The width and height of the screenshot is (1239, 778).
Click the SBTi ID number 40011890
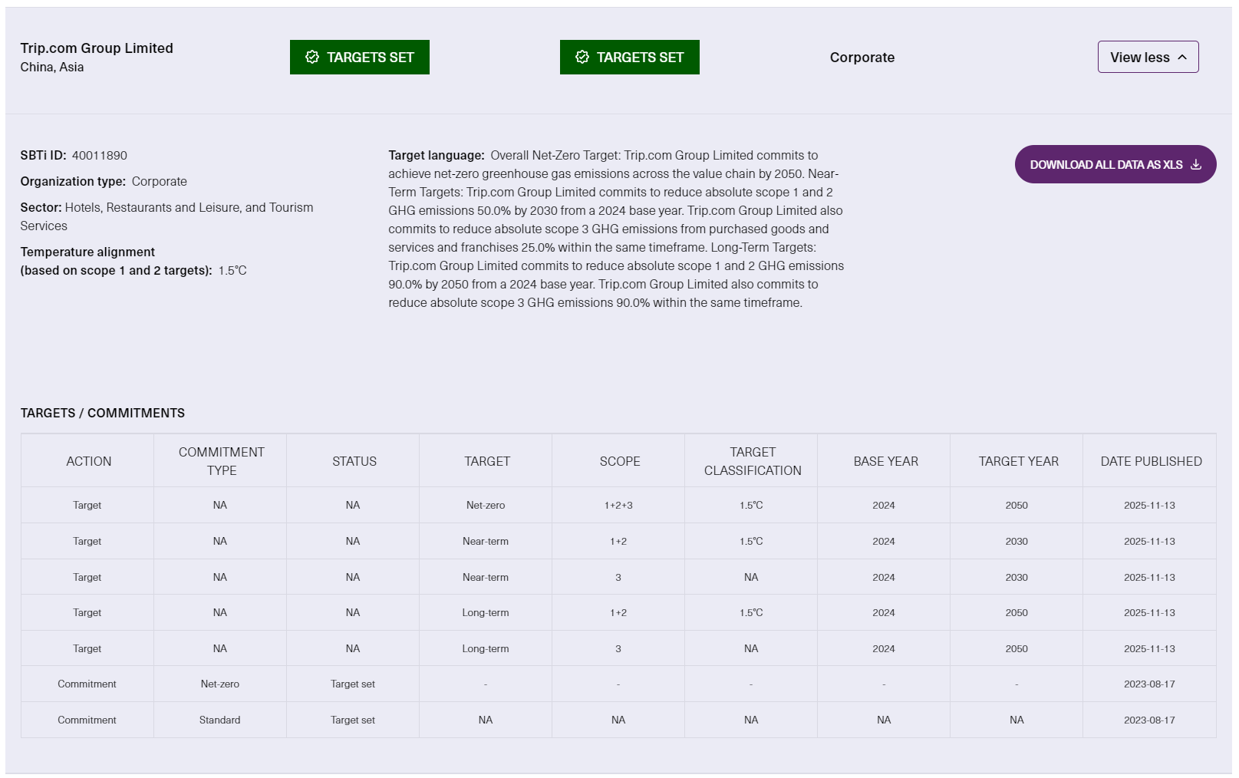[x=100, y=156]
